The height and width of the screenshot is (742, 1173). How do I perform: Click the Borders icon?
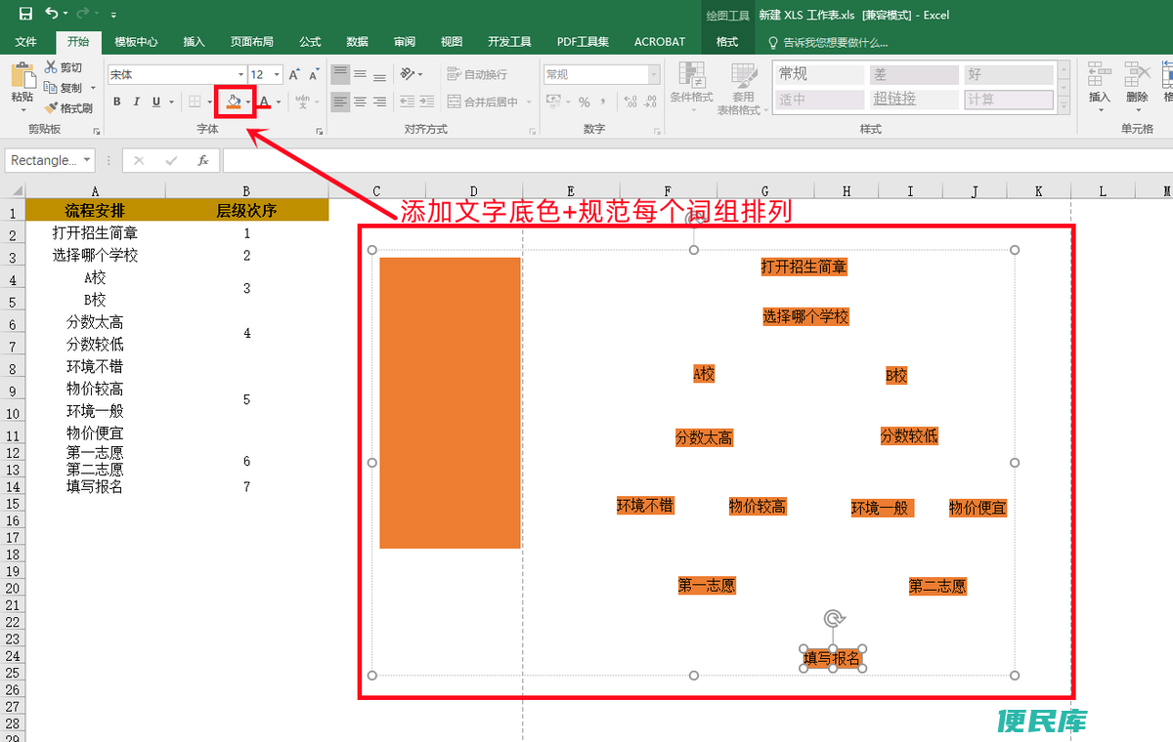[x=195, y=102]
